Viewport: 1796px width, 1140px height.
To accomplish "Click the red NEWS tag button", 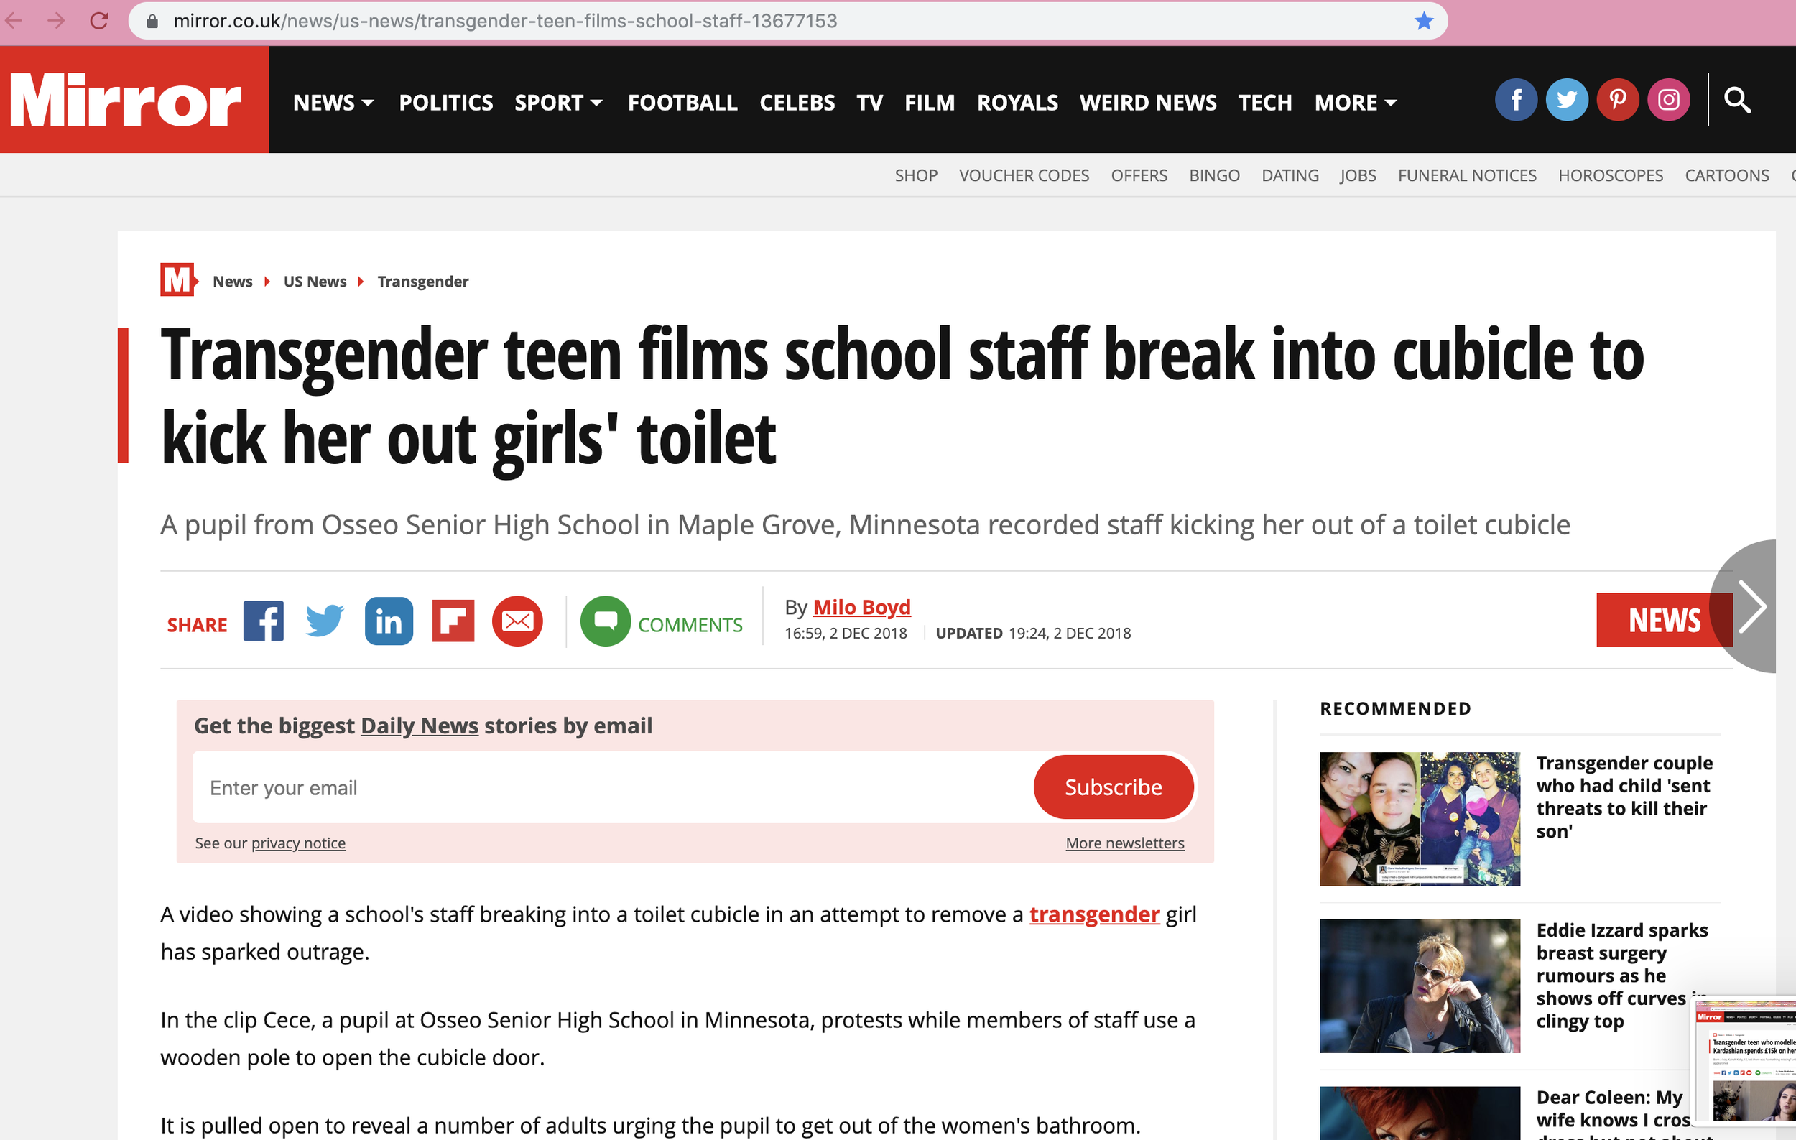I will 1663,620.
